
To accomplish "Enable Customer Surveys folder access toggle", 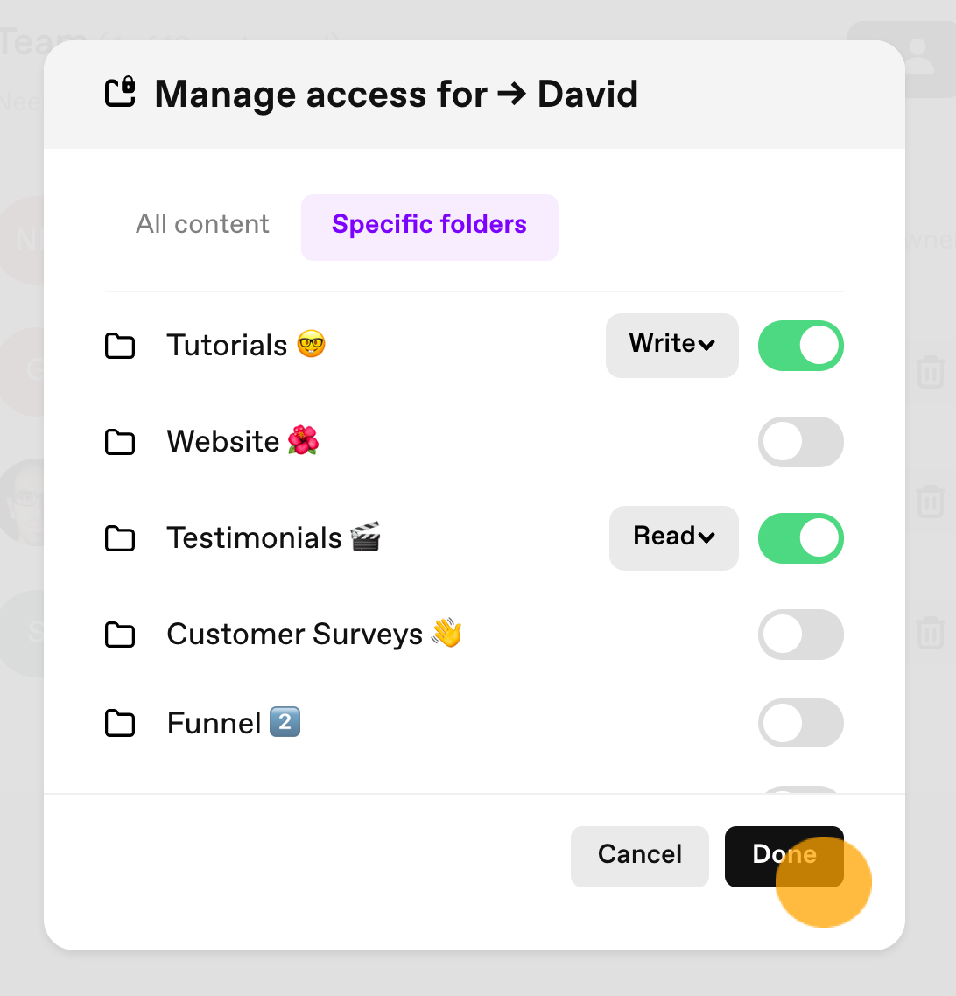I will (800, 634).
